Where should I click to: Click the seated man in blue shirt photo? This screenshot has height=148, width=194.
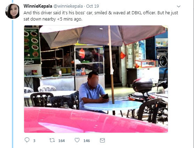coord(92,91)
